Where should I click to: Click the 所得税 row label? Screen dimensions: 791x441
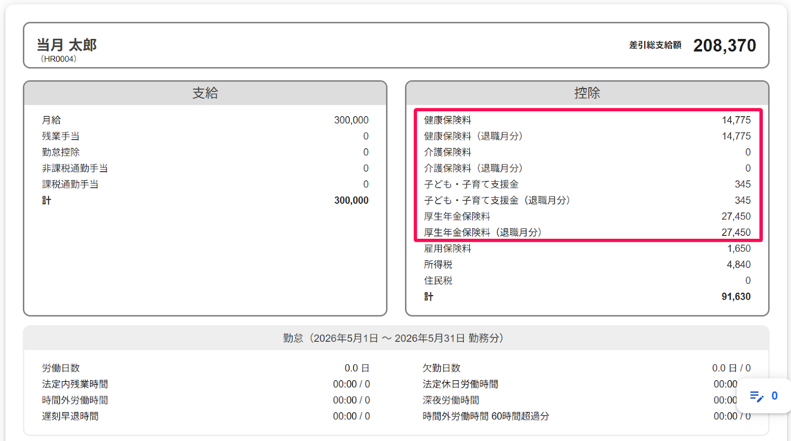click(438, 265)
